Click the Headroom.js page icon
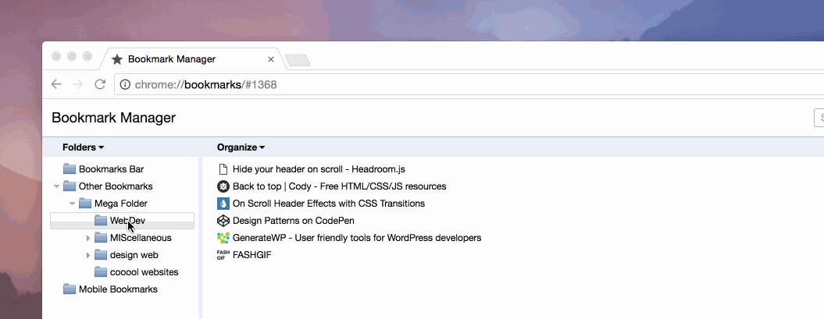Image resolution: width=824 pixels, height=319 pixels. [223, 169]
